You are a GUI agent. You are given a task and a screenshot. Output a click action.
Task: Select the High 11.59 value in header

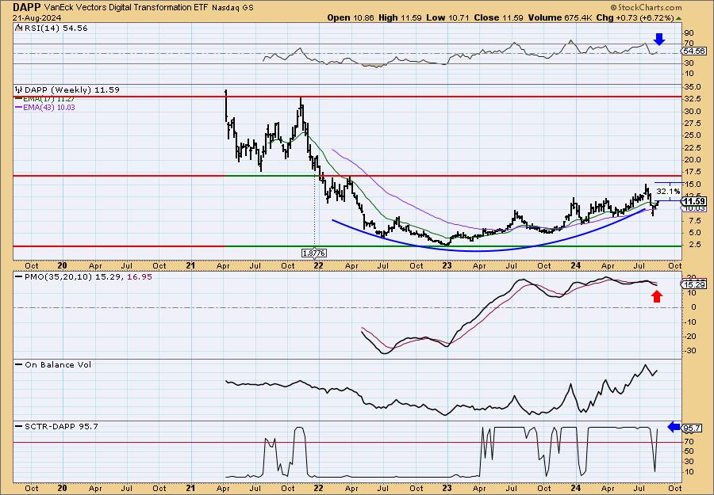click(x=401, y=17)
